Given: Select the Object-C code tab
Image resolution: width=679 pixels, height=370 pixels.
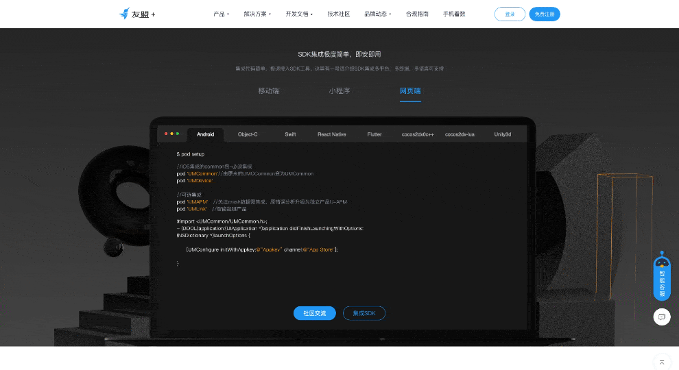Looking at the screenshot, I should [248, 134].
